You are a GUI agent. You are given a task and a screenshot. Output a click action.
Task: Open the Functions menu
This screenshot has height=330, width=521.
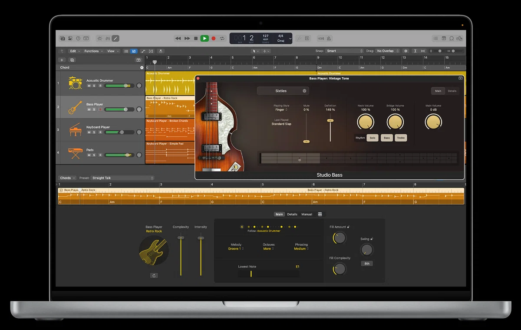click(x=93, y=51)
